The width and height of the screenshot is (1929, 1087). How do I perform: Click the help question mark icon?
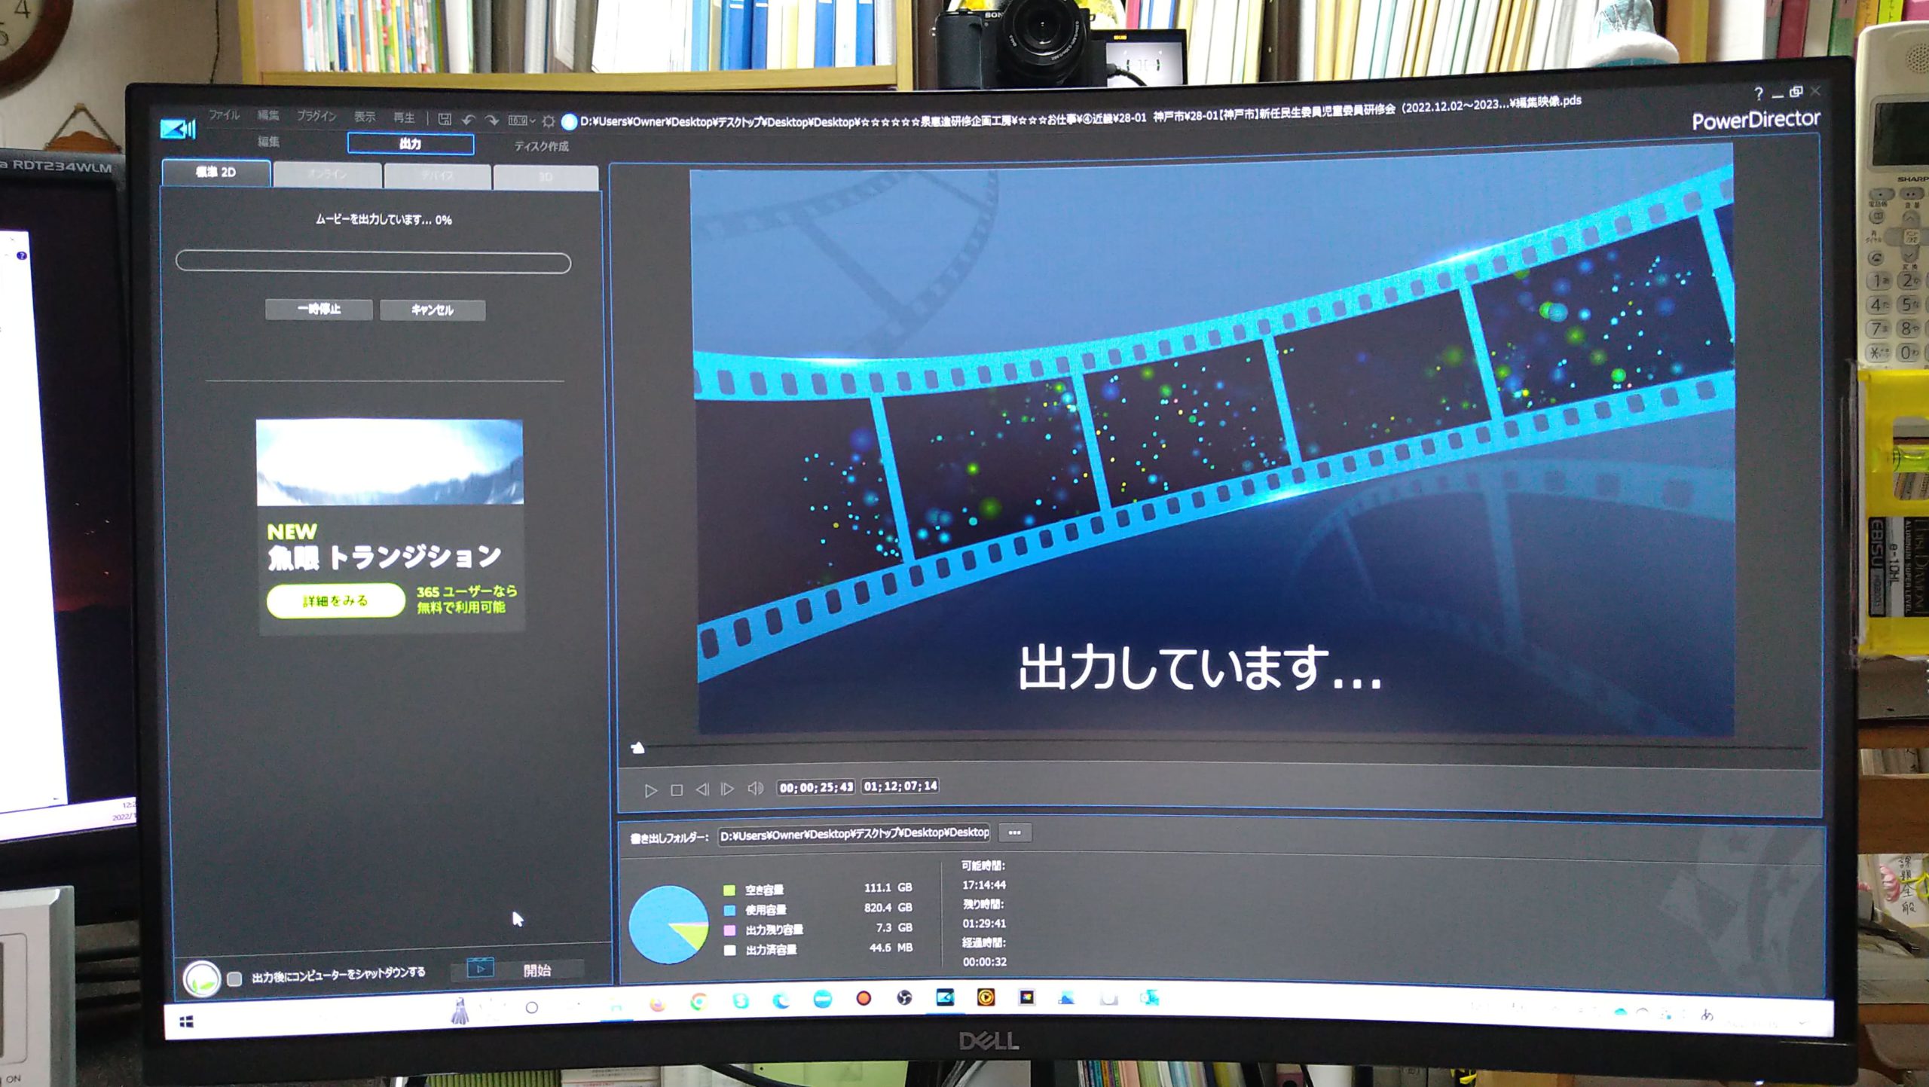(x=1758, y=93)
